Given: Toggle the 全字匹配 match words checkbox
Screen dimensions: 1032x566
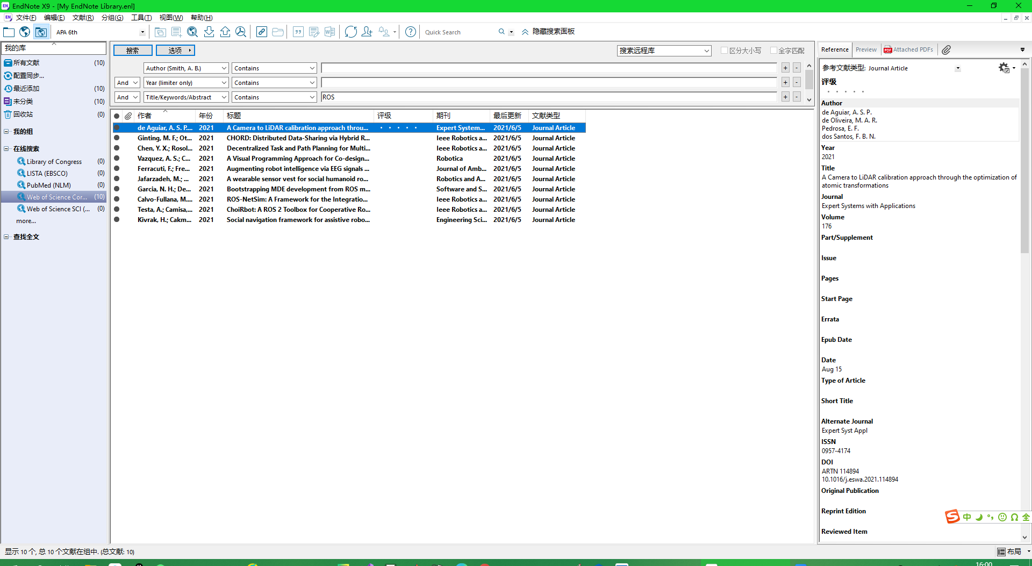Looking at the screenshot, I should tap(773, 51).
